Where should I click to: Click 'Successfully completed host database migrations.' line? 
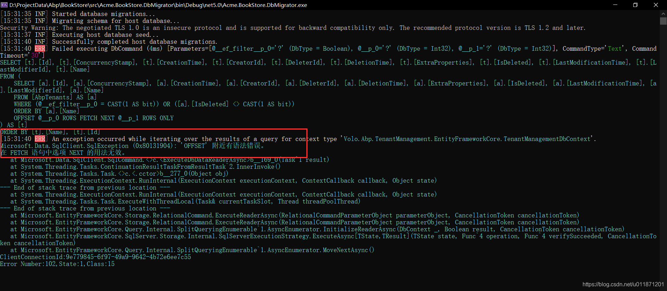pos(109,42)
